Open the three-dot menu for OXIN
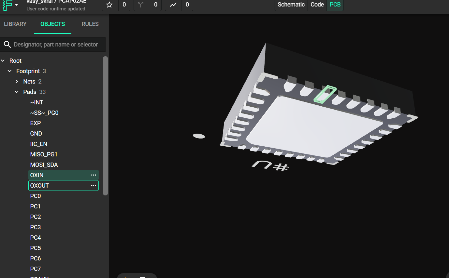The height and width of the screenshot is (278, 449). [x=94, y=175]
